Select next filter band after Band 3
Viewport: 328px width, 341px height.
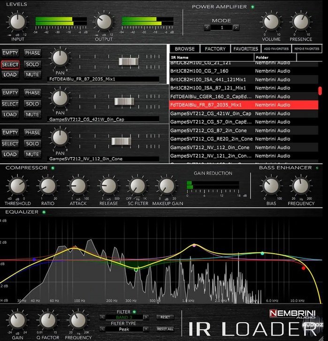[x=146, y=317]
